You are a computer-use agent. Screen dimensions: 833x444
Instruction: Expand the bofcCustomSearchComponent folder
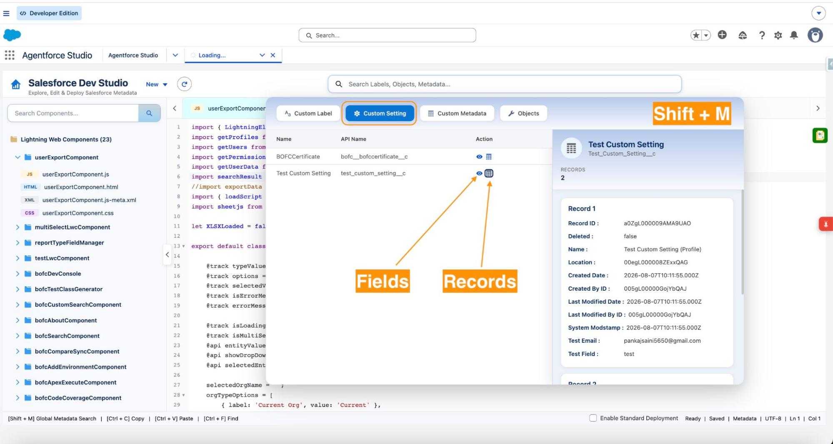[x=18, y=305]
